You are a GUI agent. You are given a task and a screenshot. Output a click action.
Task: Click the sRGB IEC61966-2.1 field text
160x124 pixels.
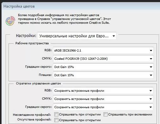coord(68,51)
